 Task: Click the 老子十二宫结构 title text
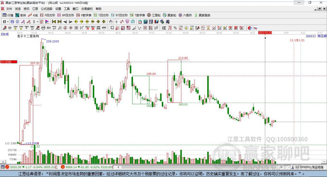[28, 36]
